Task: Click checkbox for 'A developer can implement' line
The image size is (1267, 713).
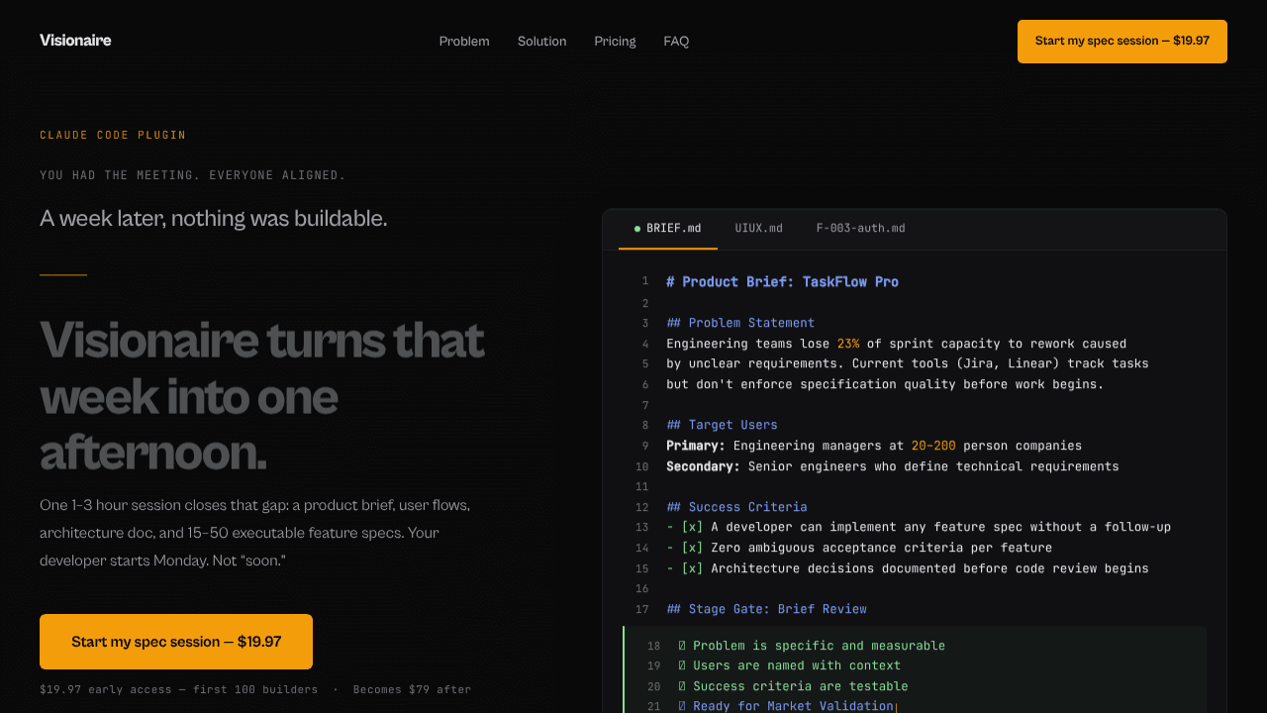Action: (x=693, y=527)
